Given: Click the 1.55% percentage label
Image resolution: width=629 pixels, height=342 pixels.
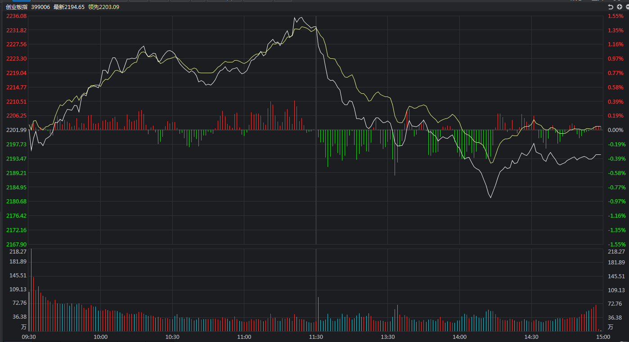Looking at the screenshot, I should point(616,16).
